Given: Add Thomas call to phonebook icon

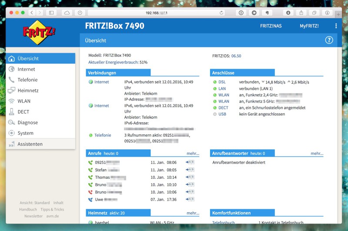Looking at the screenshot, I should 190,177.
